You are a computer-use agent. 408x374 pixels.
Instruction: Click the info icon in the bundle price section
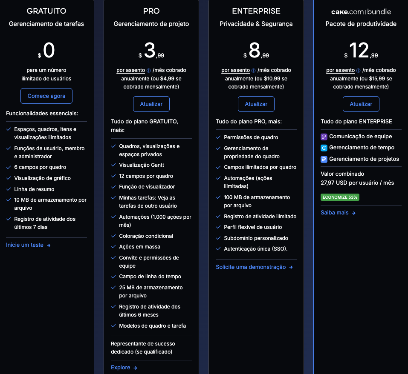click(359, 70)
